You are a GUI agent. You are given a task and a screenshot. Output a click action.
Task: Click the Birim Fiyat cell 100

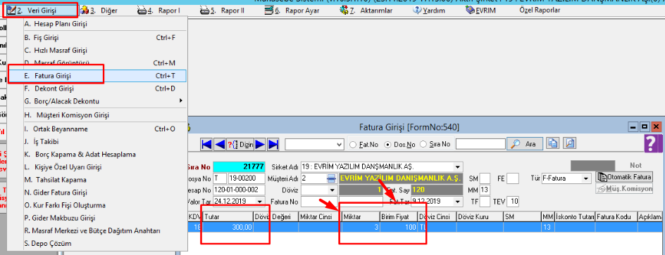point(398,228)
